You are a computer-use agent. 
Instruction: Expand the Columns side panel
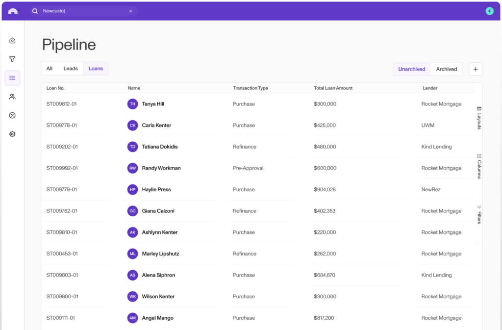click(x=479, y=166)
